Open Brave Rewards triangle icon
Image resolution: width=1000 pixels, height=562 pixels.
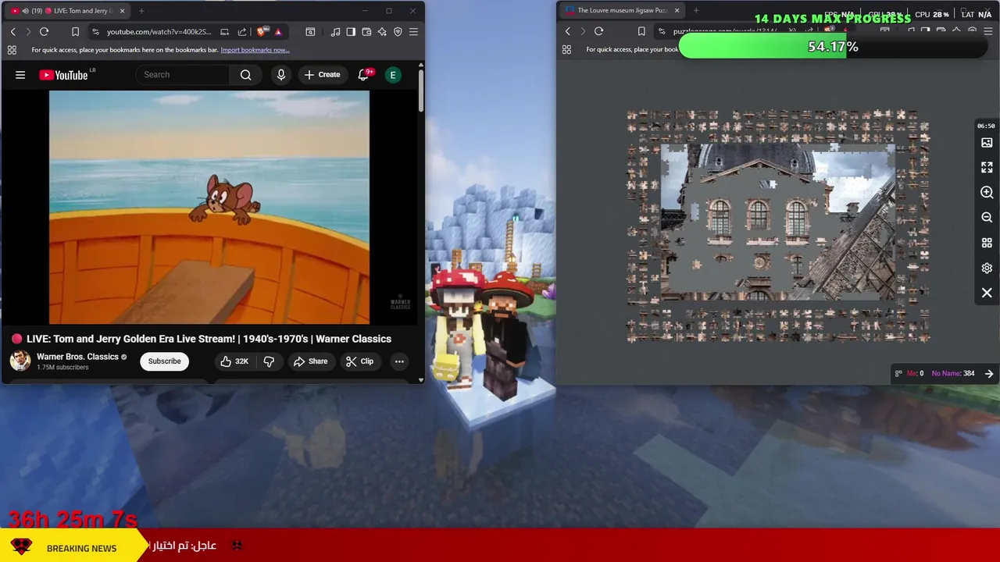(x=278, y=31)
